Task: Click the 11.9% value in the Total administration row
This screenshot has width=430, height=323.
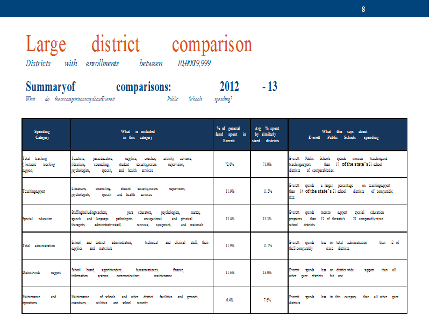Action: pyautogui.click(x=230, y=246)
